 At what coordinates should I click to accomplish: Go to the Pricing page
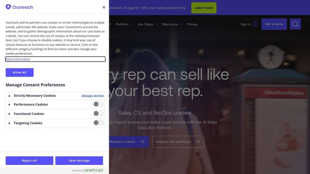click(192, 24)
